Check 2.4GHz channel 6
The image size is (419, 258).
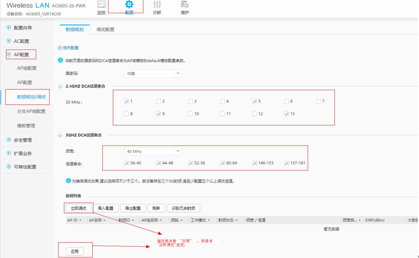coord(287,101)
